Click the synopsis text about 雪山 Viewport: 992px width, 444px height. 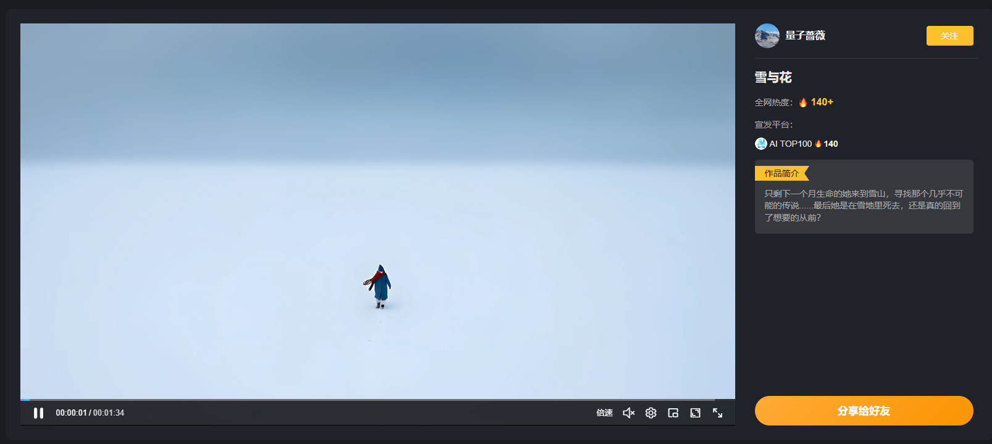pos(864,205)
